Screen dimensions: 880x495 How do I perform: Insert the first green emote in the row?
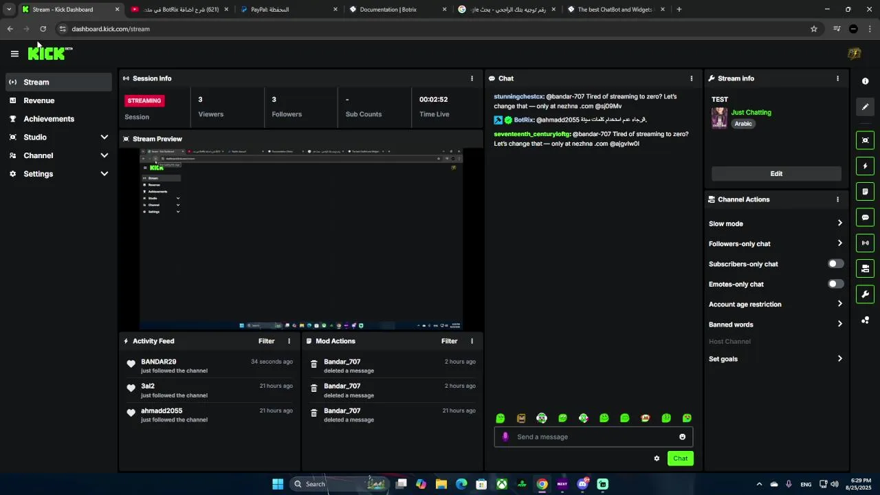click(500, 418)
